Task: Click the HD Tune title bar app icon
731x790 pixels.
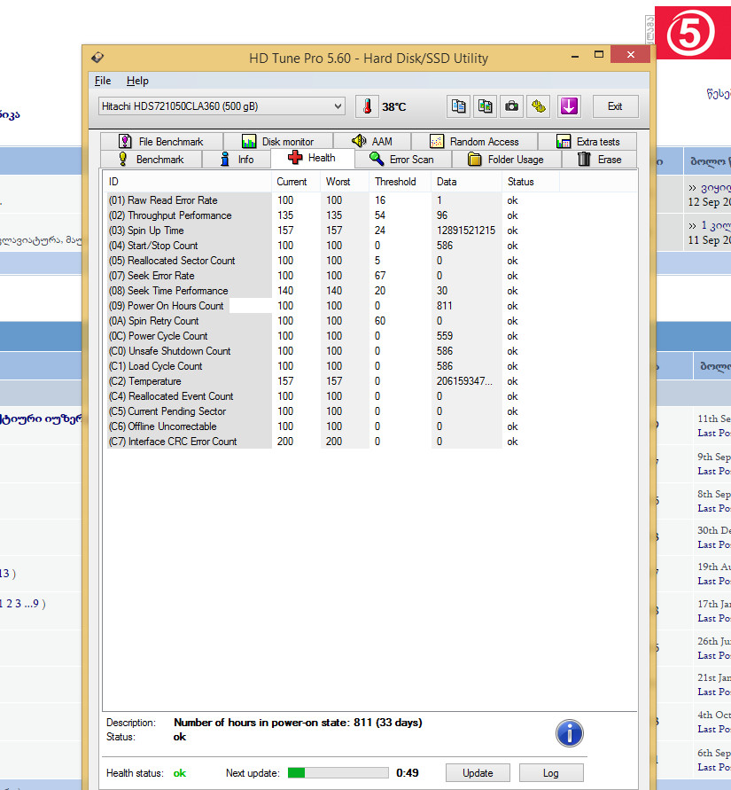Action: [97, 59]
